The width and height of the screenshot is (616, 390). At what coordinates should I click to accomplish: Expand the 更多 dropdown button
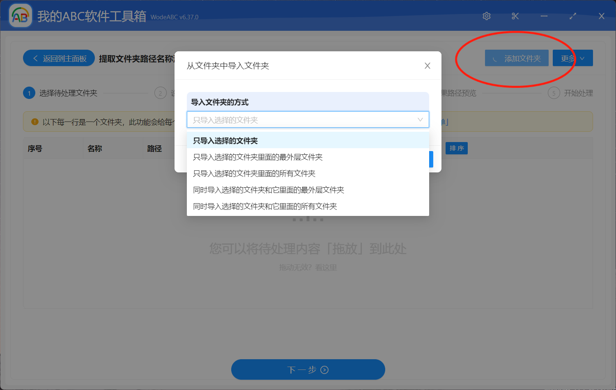pos(572,58)
